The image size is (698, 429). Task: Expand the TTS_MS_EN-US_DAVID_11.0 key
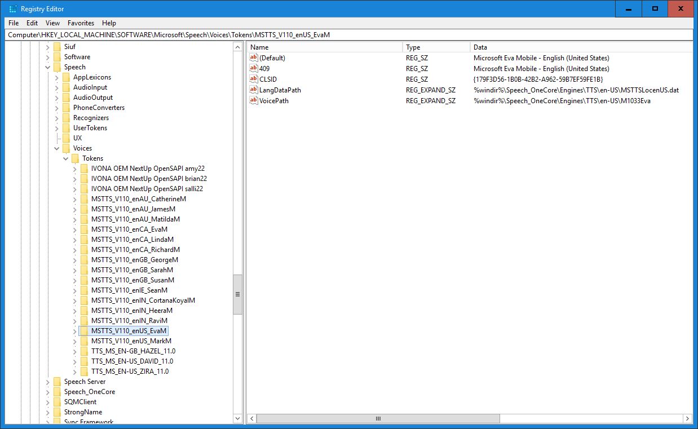tap(74, 361)
